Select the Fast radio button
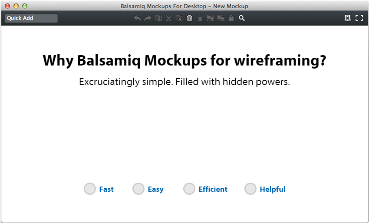Screen dimensions: 369x223 point(90,189)
